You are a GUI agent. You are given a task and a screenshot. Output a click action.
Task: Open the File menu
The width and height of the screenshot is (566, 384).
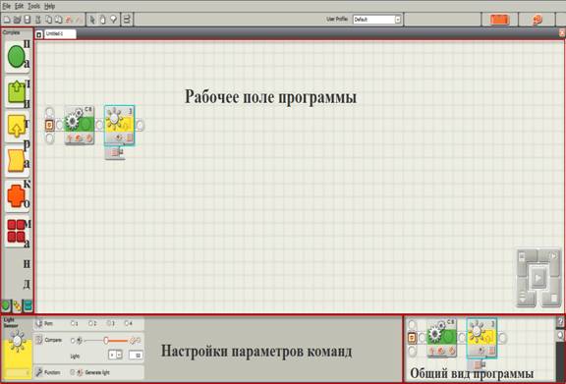pos(6,6)
